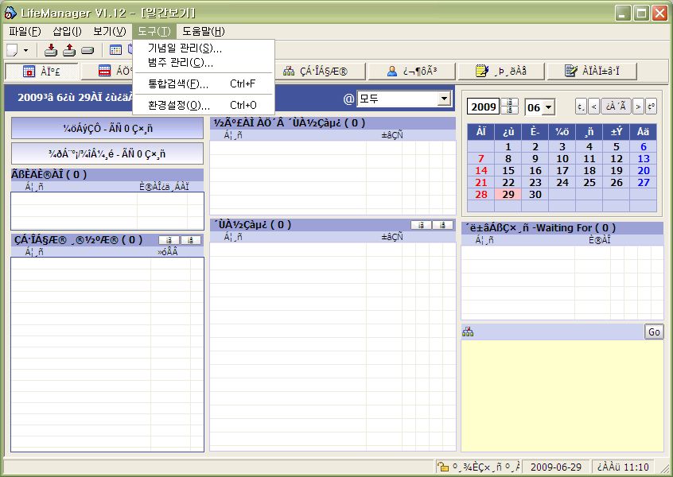Go to next year on calendar
Screen dimensions: 673x477
651,107
